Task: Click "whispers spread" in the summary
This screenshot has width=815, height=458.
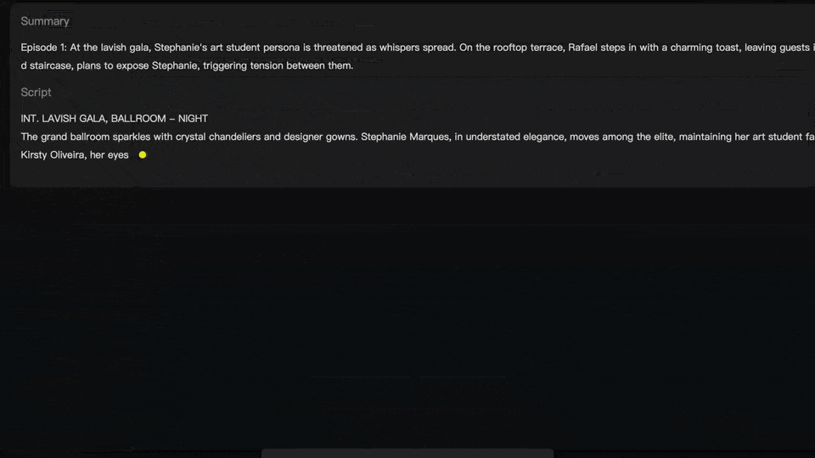Action: tap(415, 48)
